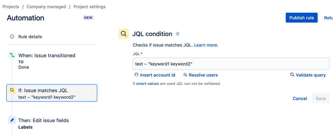Viewport: 333px width, 137px height.
Task: Select Then: Edit issue fields step
Action: pyautogui.click(x=44, y=120)
